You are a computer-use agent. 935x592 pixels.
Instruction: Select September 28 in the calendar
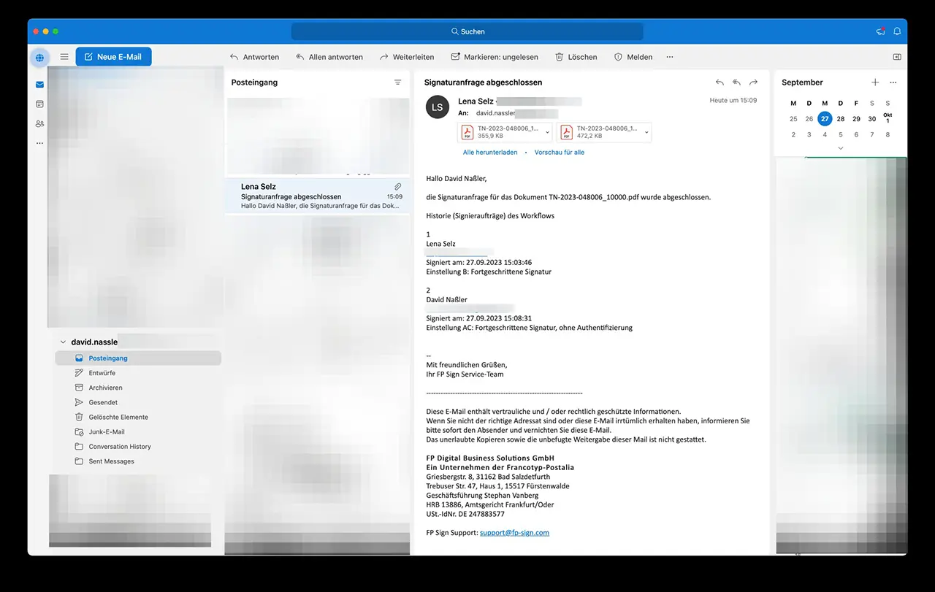point(841,119)
